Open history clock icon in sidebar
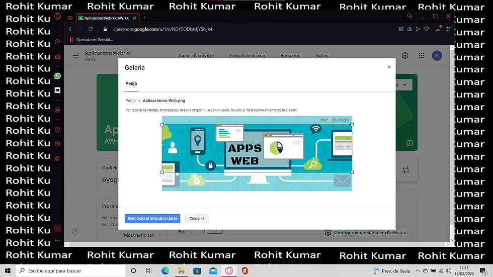 coord(57,129)
